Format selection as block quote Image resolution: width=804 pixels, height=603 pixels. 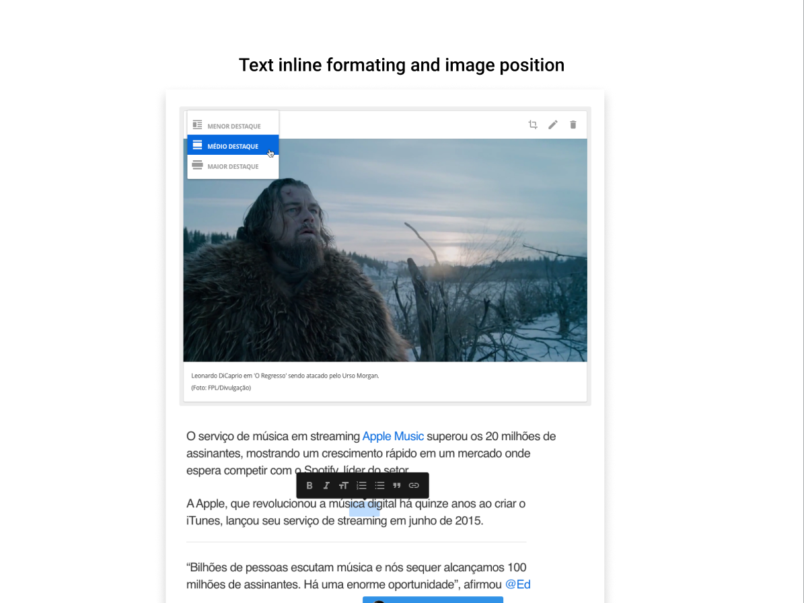click(396, 486)
